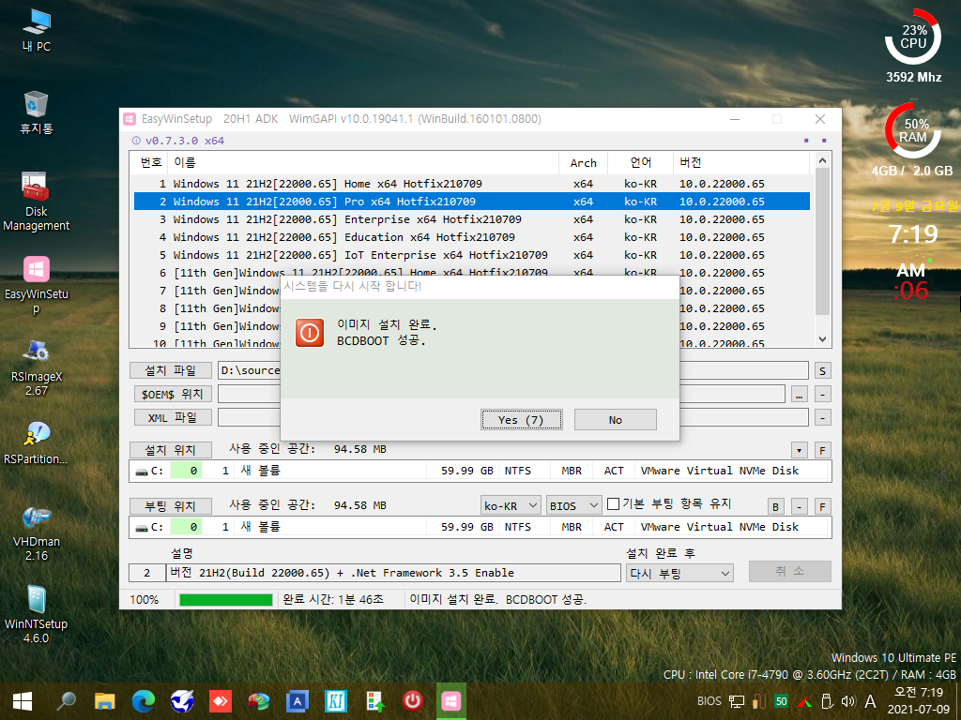The width and height of the screenshot is (961, 720).
Task: Launch Disk Management desktop shortcut
Action: [37, 202]
